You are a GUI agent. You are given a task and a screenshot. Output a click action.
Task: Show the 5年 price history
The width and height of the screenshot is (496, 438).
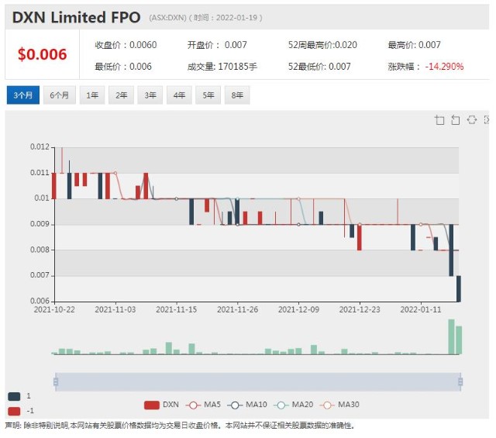pyautogui.click(x=208, y=95)
